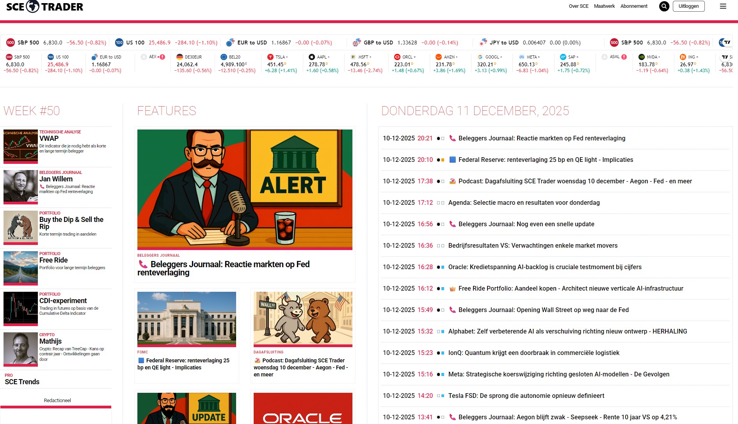This screenshot has height=424, width=738.
Task: Select the NVDA logo icon
Action: (x=642, y=57)
